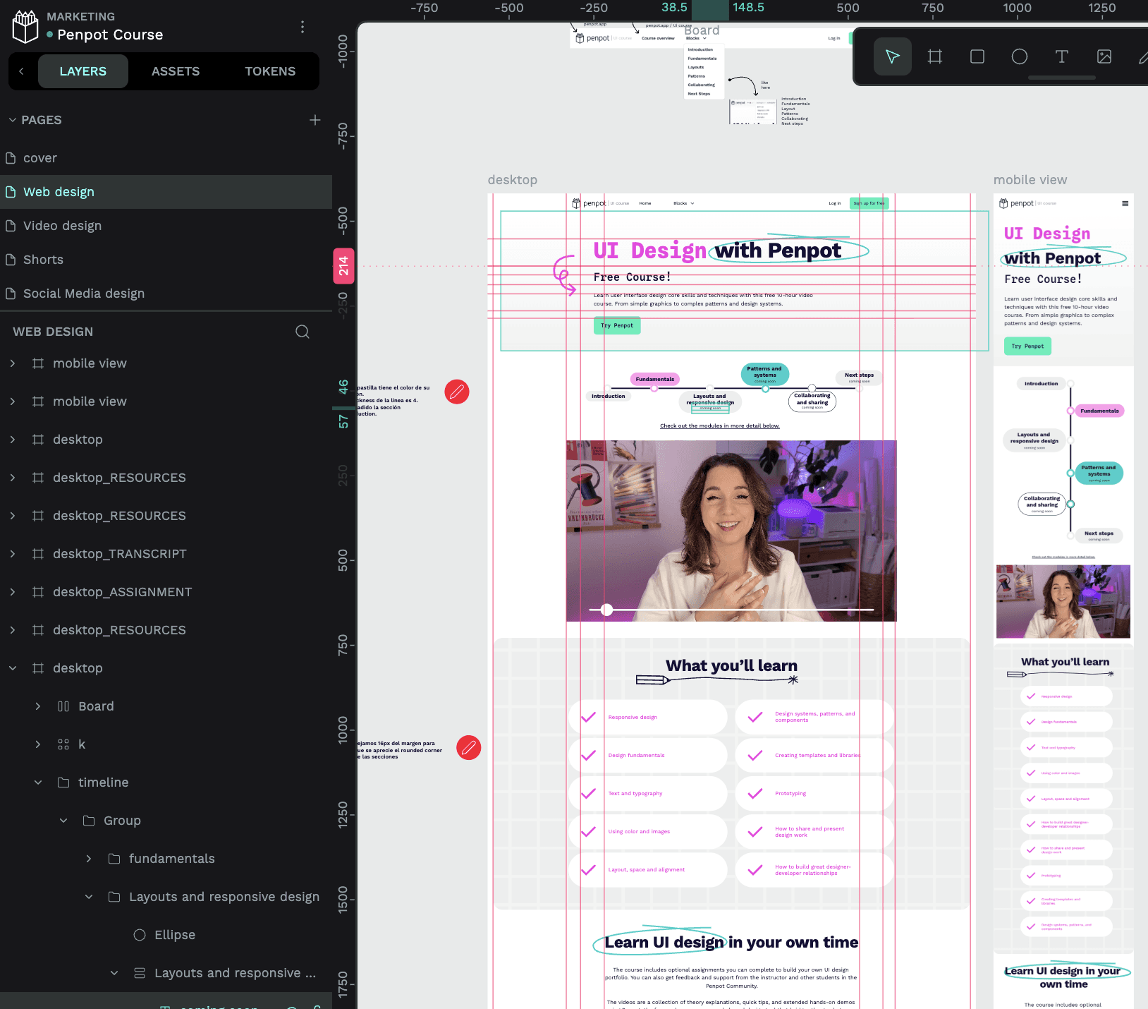
Task: Collapse the Layouts and responsive design folder
Action: tap(89, 897)
